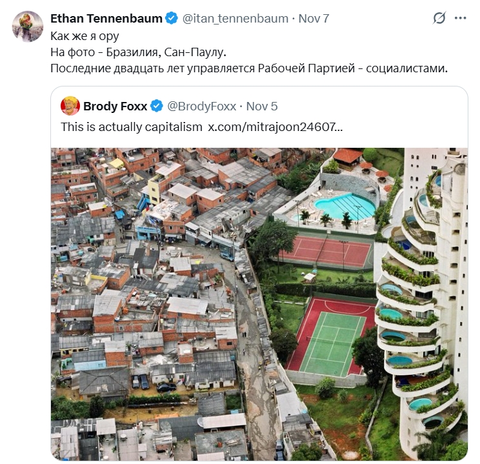480x464 pixels.
Task: Click Ethan Tennenbaum's blue verified badge
Action: (x=172, y=19)
